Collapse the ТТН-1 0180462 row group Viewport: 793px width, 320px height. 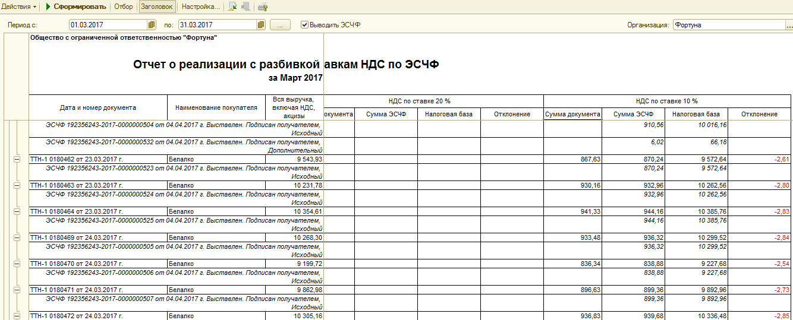tap(17, 159)
